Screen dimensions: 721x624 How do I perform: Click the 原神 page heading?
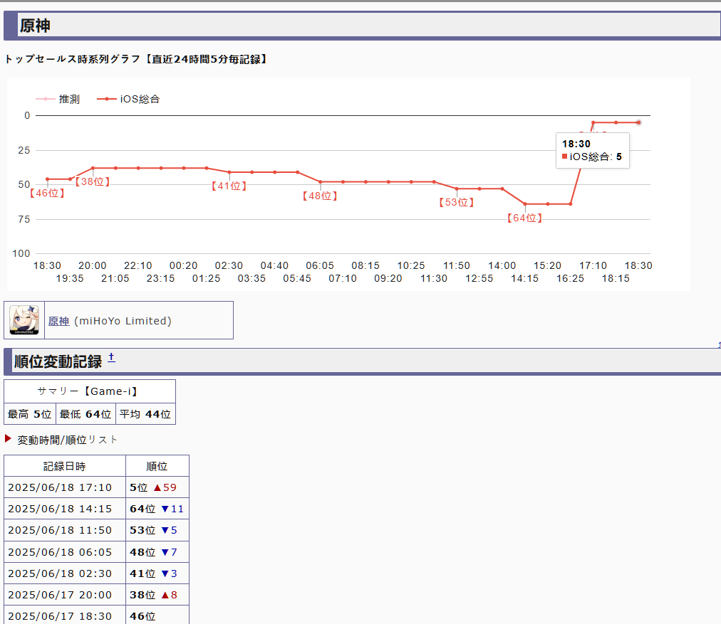tap(35, 26)
